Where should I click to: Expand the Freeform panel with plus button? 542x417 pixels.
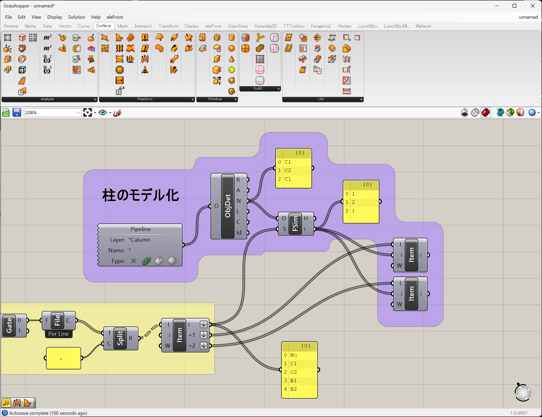click(193, 99)
